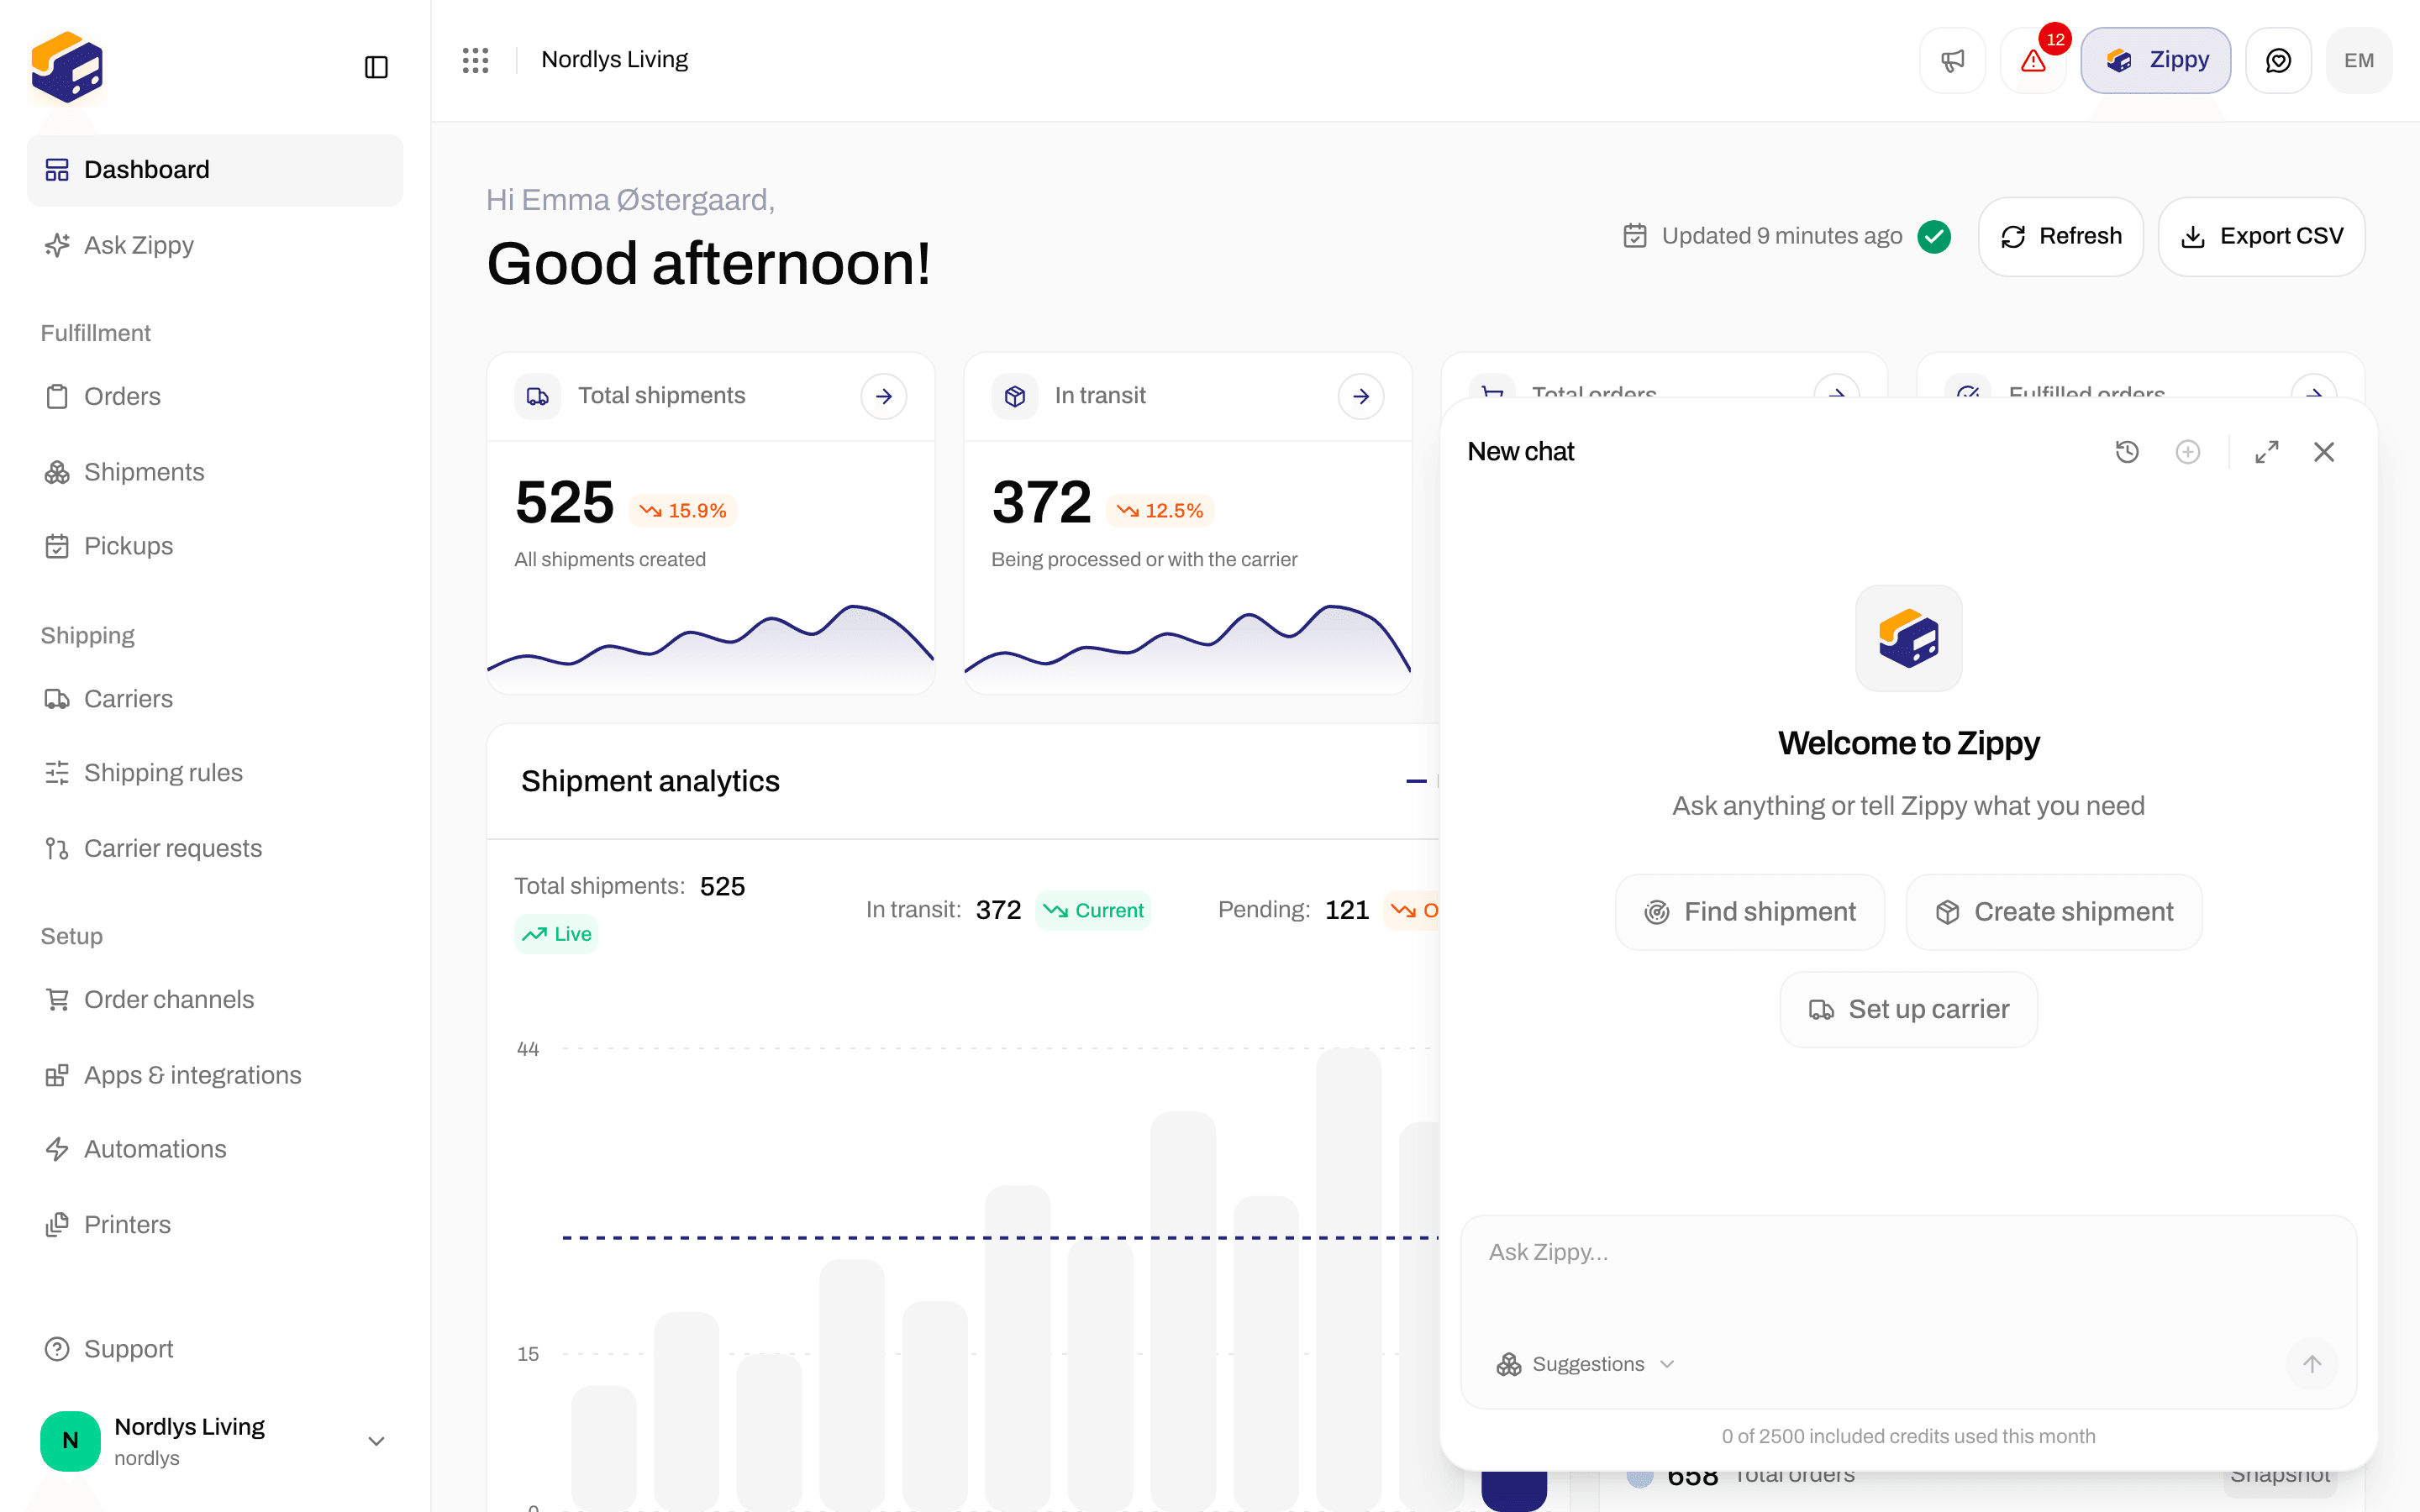Click the Nordlys Living workspace name in header
2420x1512 pixels.
(x=614, y=60)
